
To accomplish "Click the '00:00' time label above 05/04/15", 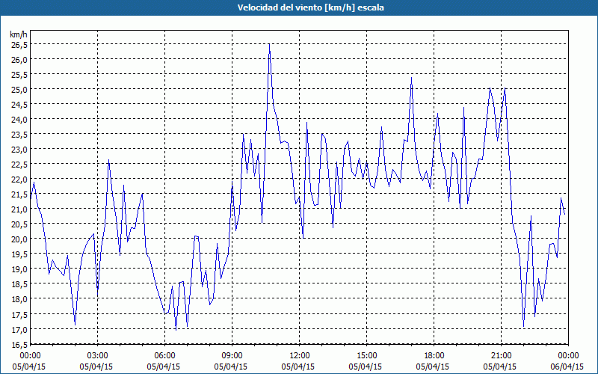I will click(x=31, y=356).
